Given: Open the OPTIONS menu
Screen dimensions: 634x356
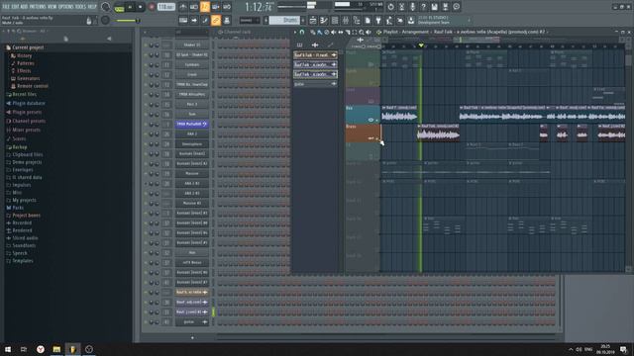Looking at the screenshot, I should 66,7.
